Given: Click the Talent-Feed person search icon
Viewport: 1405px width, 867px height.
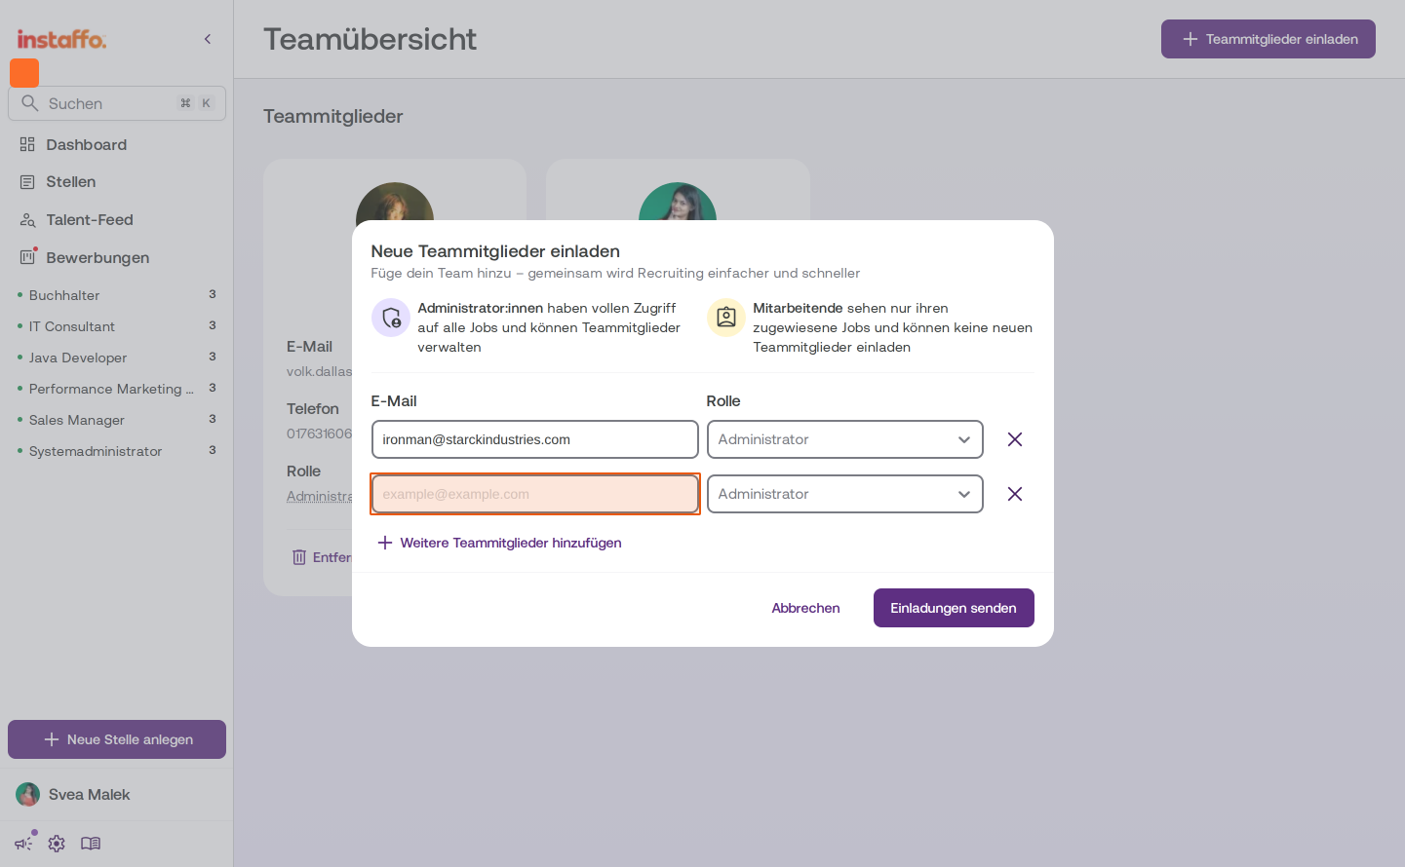Looking at the screenshot, I should click(27, 220).
